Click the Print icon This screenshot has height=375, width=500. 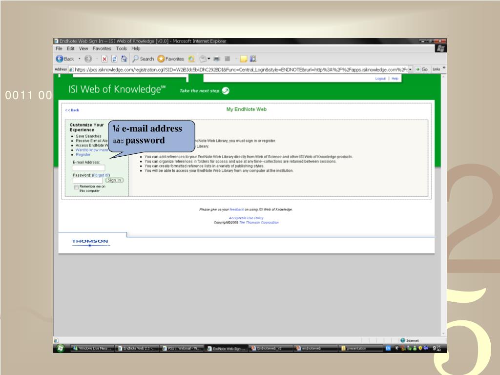point(217,59)
